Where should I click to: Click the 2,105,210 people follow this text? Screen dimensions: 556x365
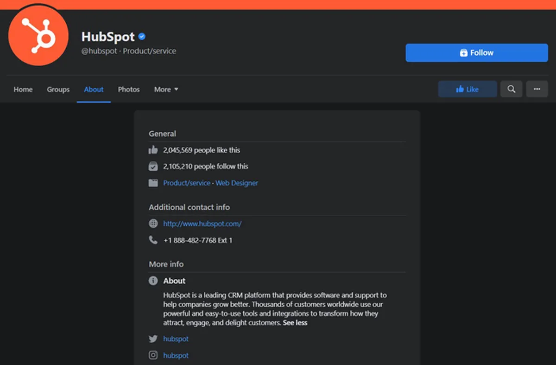coord(206,166)
